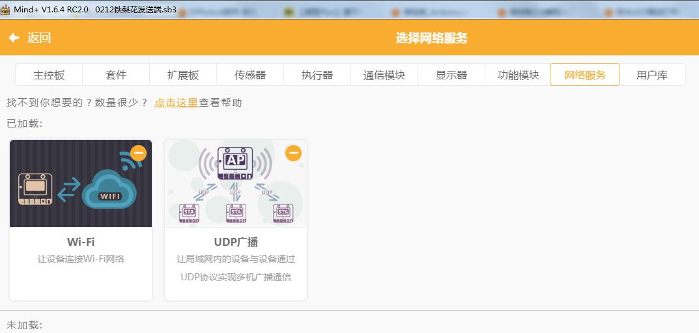
Task: Open the 点击这里 help link
Action: [x=176, y=103]
